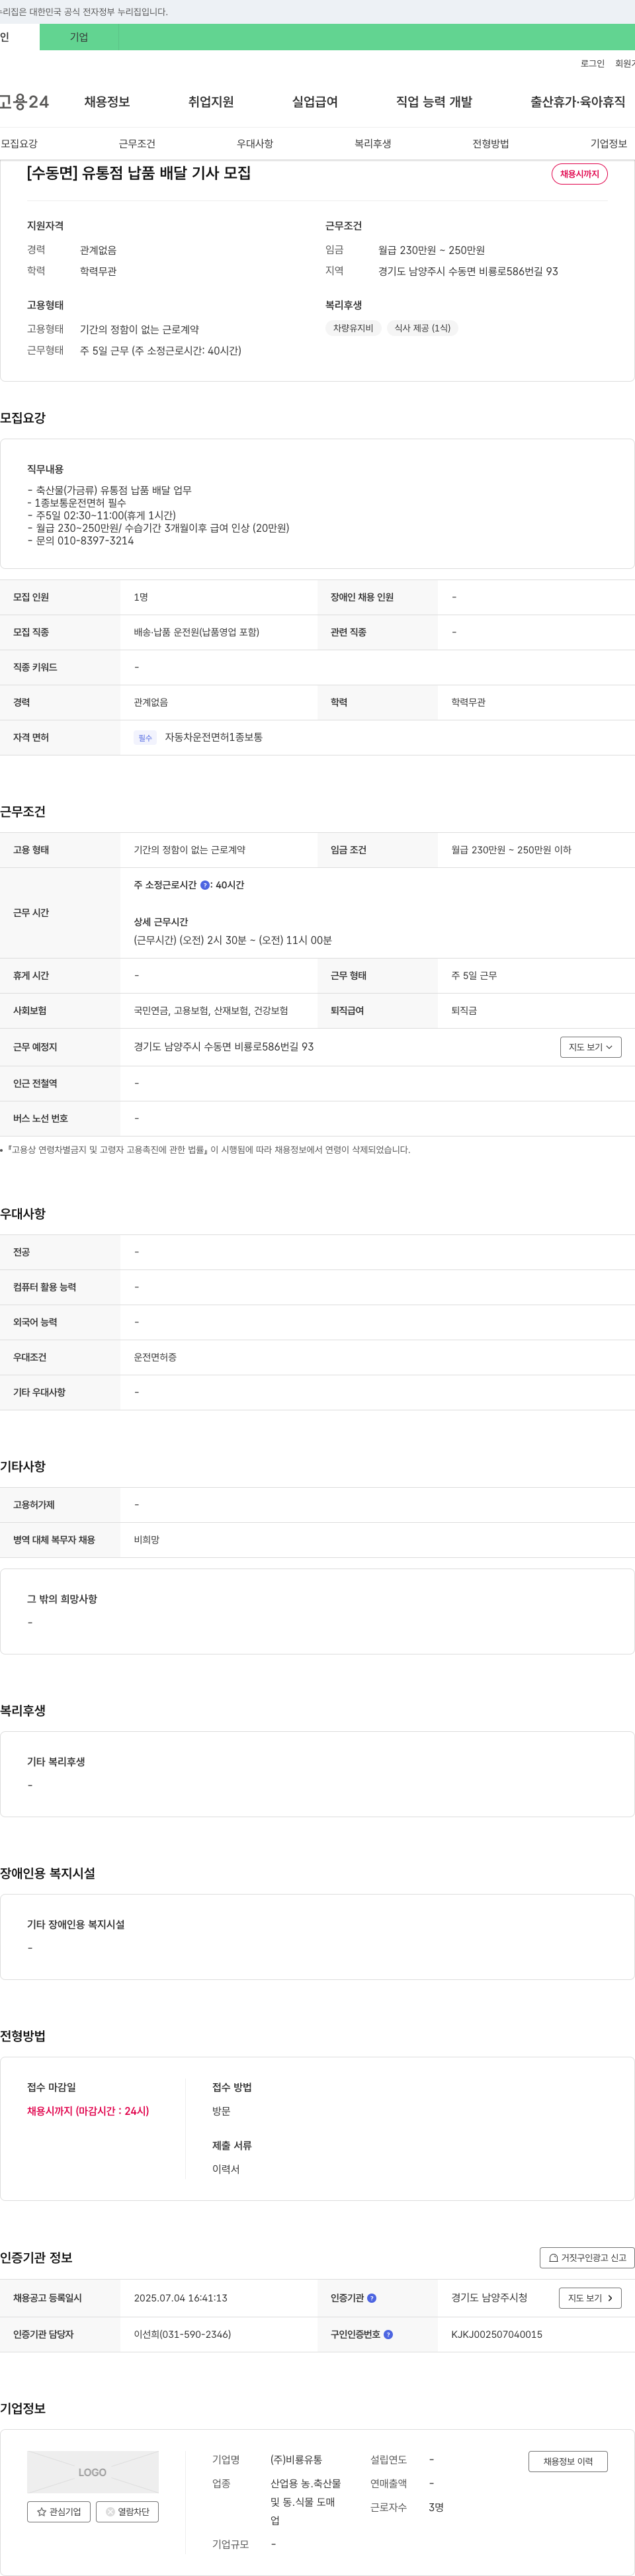Screen dimensions: 635x2576
Task: Jump to the 전형방법 section tab
Action: click(491, 144)
